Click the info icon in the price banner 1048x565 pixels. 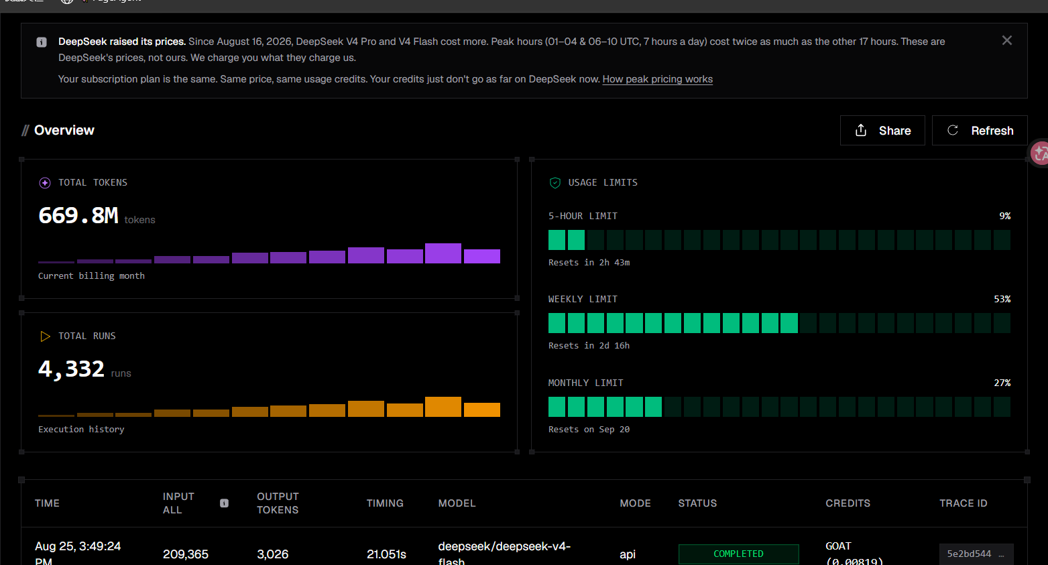point(42,42)
